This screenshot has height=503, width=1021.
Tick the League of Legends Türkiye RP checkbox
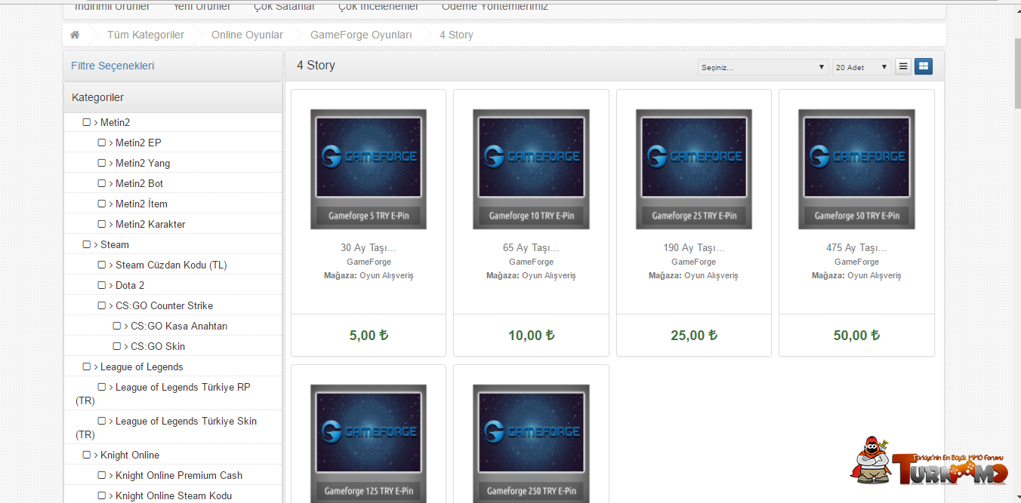pos(102,387)
